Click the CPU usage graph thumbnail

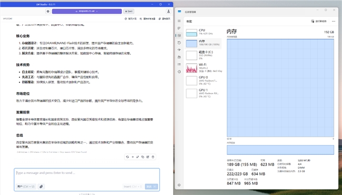pos(192,33)
